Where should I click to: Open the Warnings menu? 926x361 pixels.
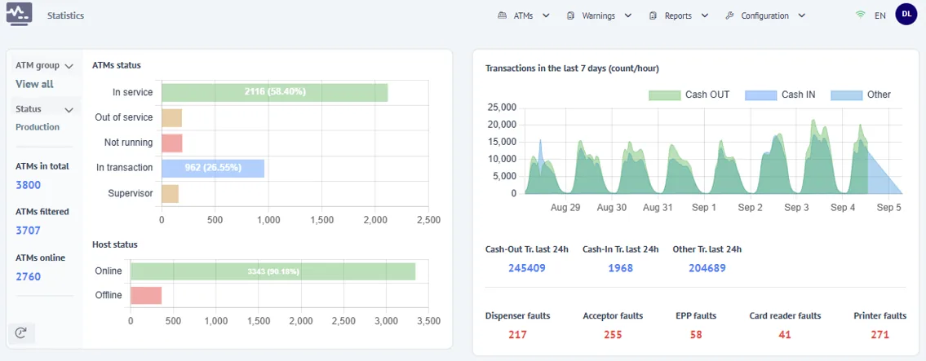[x=599, y=16]
